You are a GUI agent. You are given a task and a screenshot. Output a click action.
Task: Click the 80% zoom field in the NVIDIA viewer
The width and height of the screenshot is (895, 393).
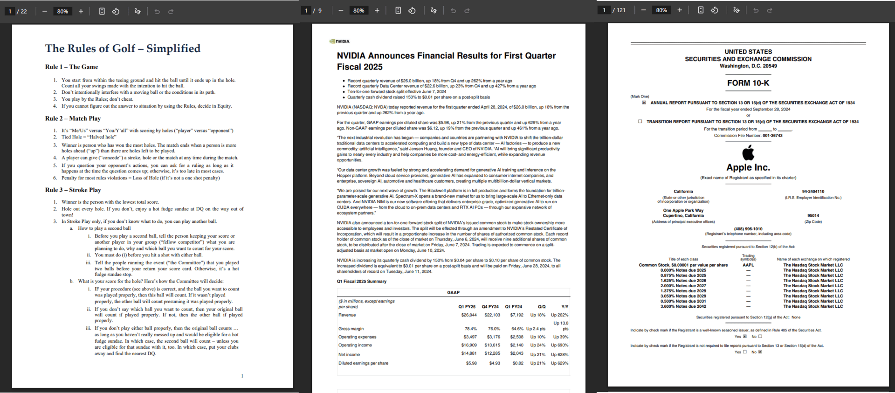click(358, 10)
